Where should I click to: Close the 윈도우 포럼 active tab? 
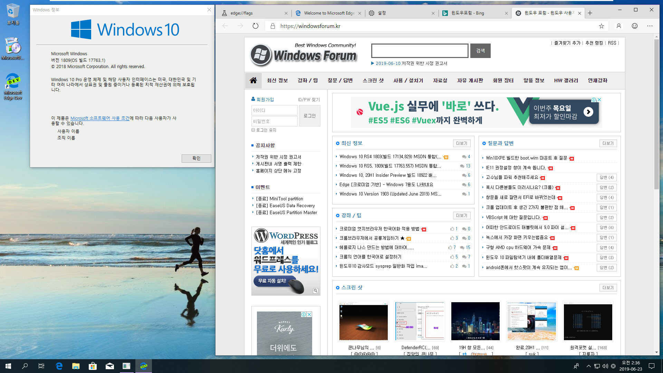[x=579, y=13]
